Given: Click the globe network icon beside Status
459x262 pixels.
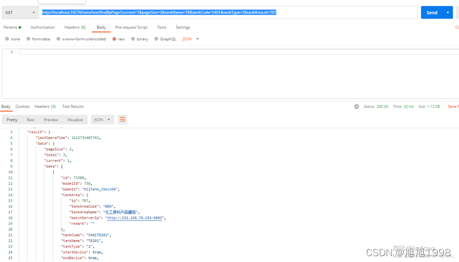Looking at the screenshot, I should point(356,107).
